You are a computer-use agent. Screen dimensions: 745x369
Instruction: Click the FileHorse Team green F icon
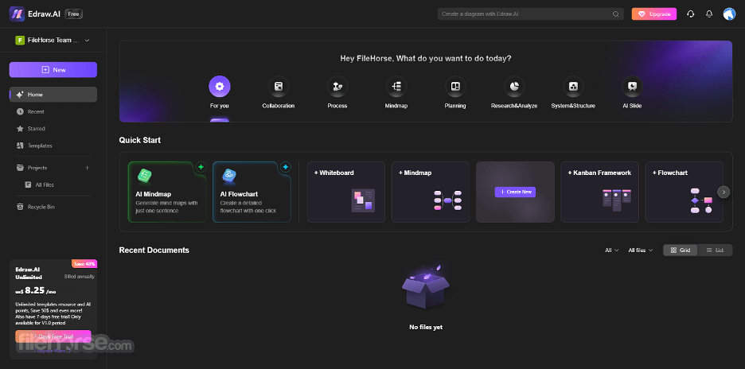pos(20,41)
